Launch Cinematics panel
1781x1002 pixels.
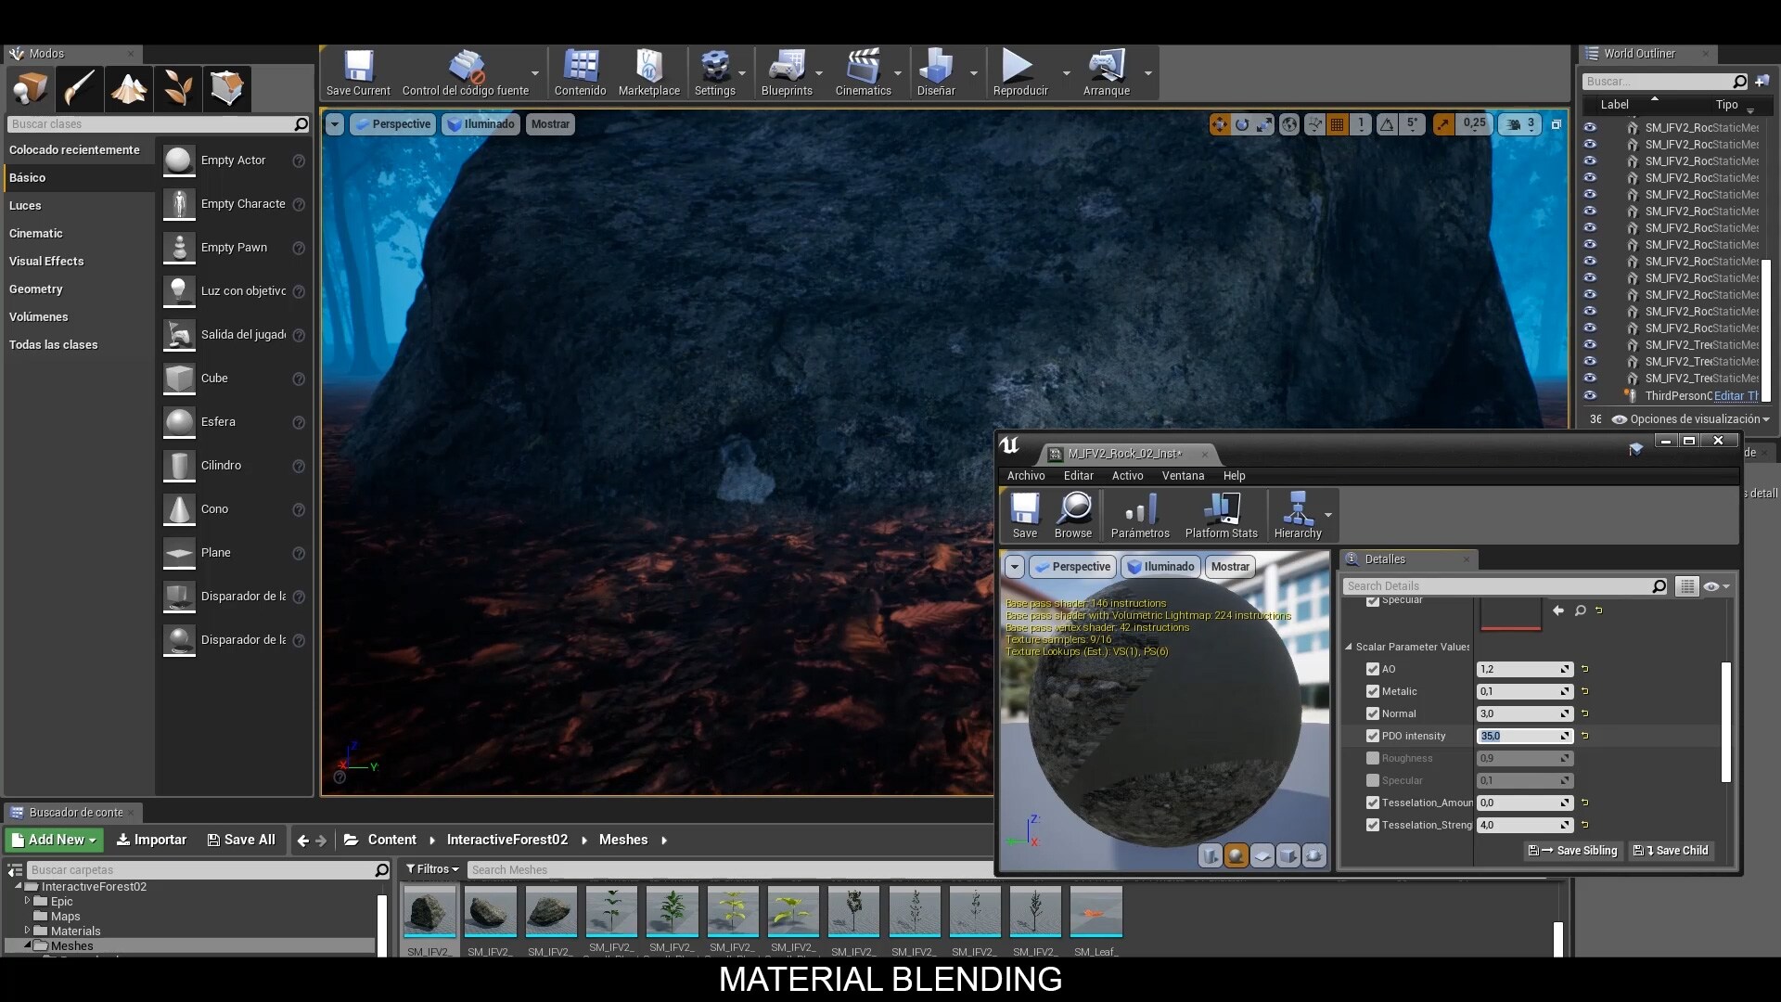pos(862,72)
